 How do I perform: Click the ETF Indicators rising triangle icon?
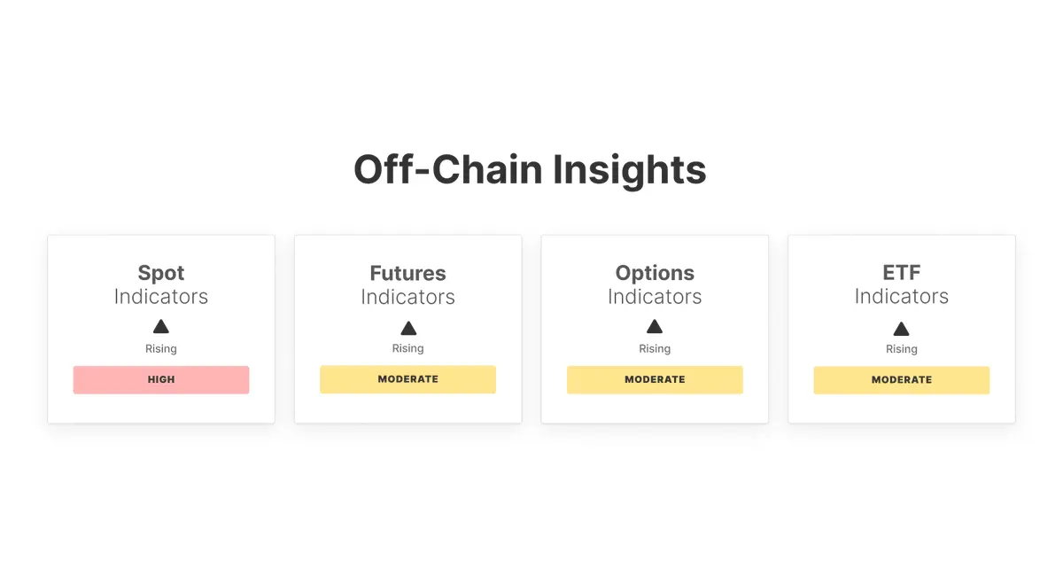[x=901, y=328]
